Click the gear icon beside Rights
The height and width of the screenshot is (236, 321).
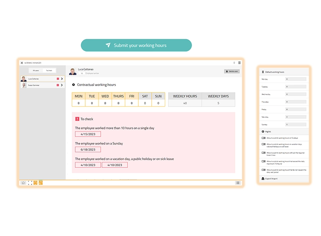263,132
